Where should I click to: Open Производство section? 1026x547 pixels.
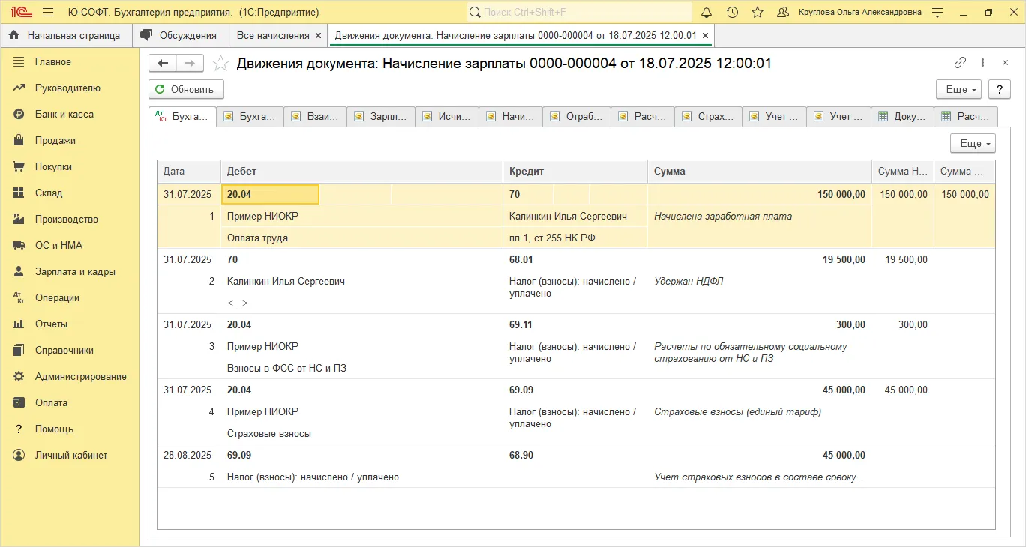[70, 219]
